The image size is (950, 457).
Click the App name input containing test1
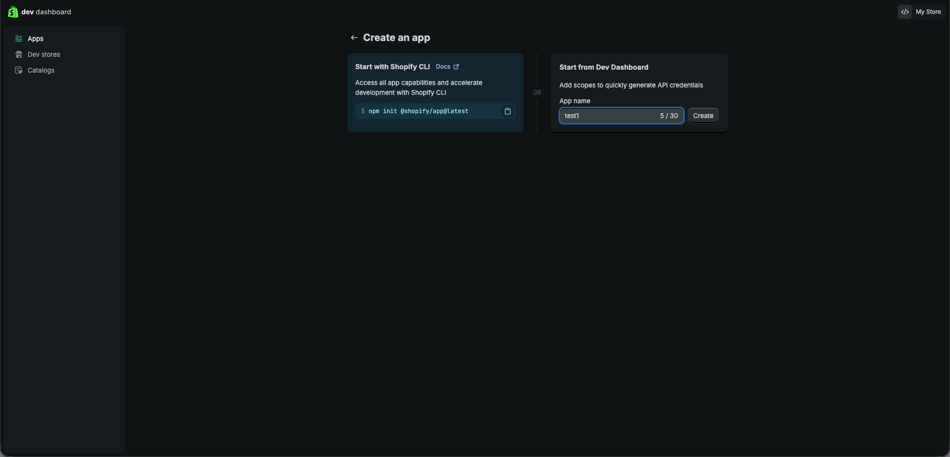[x=609, y=116]
